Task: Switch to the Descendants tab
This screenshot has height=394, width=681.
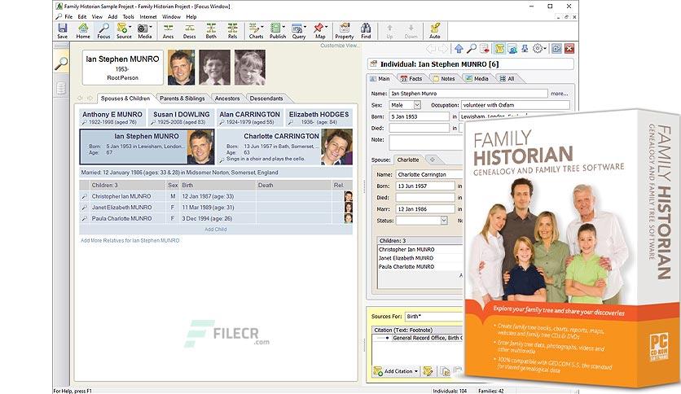Action: click(266, 98)
